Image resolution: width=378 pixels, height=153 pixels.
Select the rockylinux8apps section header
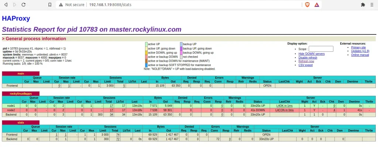[x=21, y=94]
